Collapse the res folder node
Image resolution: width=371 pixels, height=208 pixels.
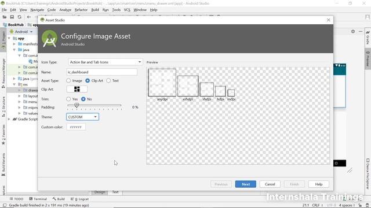coord(14,84)
